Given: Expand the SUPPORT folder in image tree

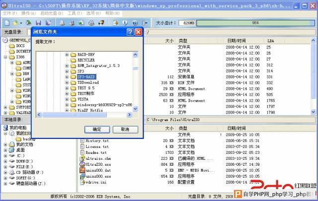Looking at the screenshot, I should [5, 107].
